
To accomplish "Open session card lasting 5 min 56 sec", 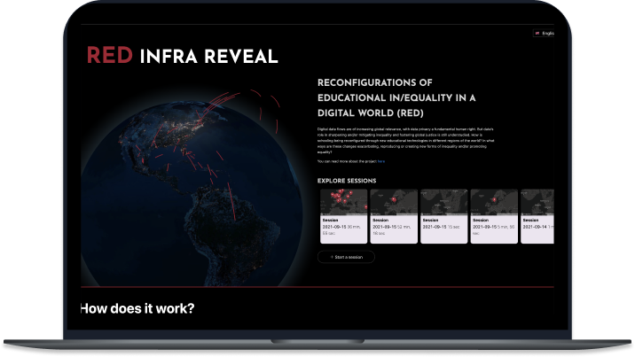I will [x=494, y=216].
